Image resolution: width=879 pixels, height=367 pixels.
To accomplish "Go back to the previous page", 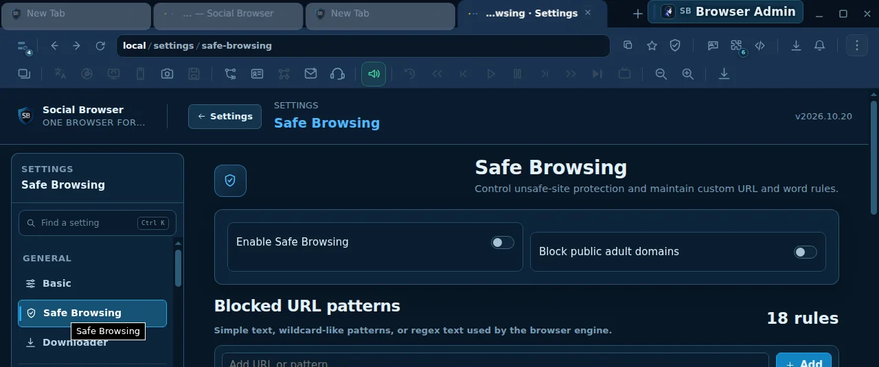I will pos(55,46).
